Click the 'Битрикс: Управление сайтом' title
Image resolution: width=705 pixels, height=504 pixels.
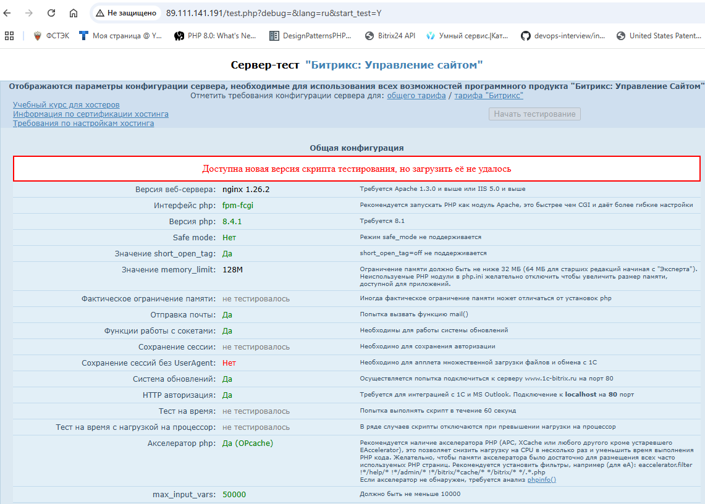point(394,65)
